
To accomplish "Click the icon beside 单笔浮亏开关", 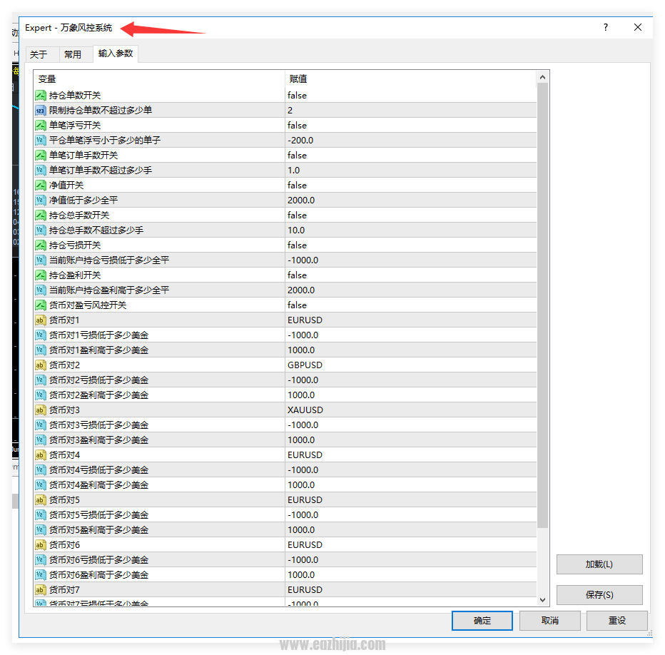I will tap(40, 126).
